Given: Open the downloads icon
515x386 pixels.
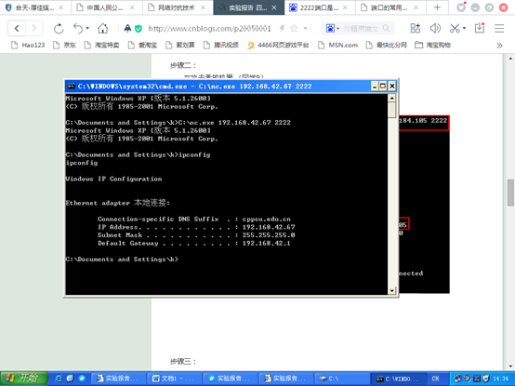Looking at the screenshot, I should 480,28.
